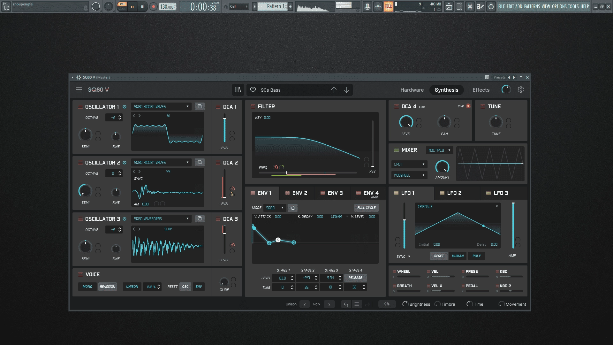Screen dimensions: 613x345
Task: Click the redo arrow in bottom bar
Action: click(367, 304)
